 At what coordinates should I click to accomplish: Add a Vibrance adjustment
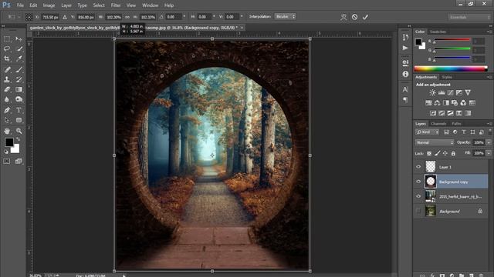click(468, 92)
